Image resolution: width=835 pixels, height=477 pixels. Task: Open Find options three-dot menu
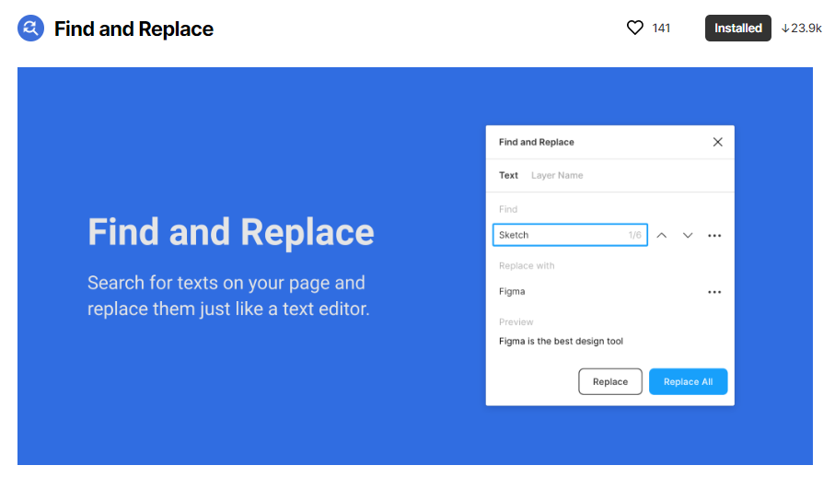pyautogui.click(x=714, y=236)
